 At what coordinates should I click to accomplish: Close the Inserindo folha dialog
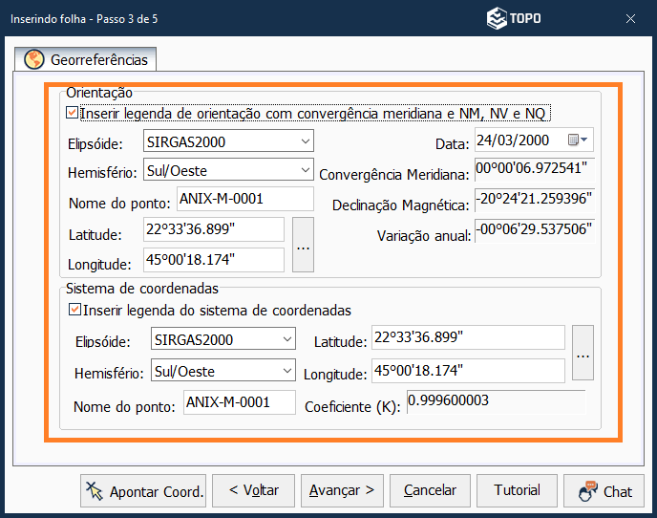pyautogui.click(x=631, y=18)
